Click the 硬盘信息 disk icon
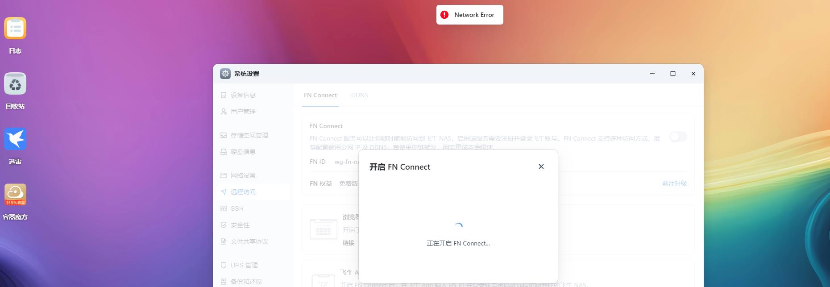 click(224, 152)
